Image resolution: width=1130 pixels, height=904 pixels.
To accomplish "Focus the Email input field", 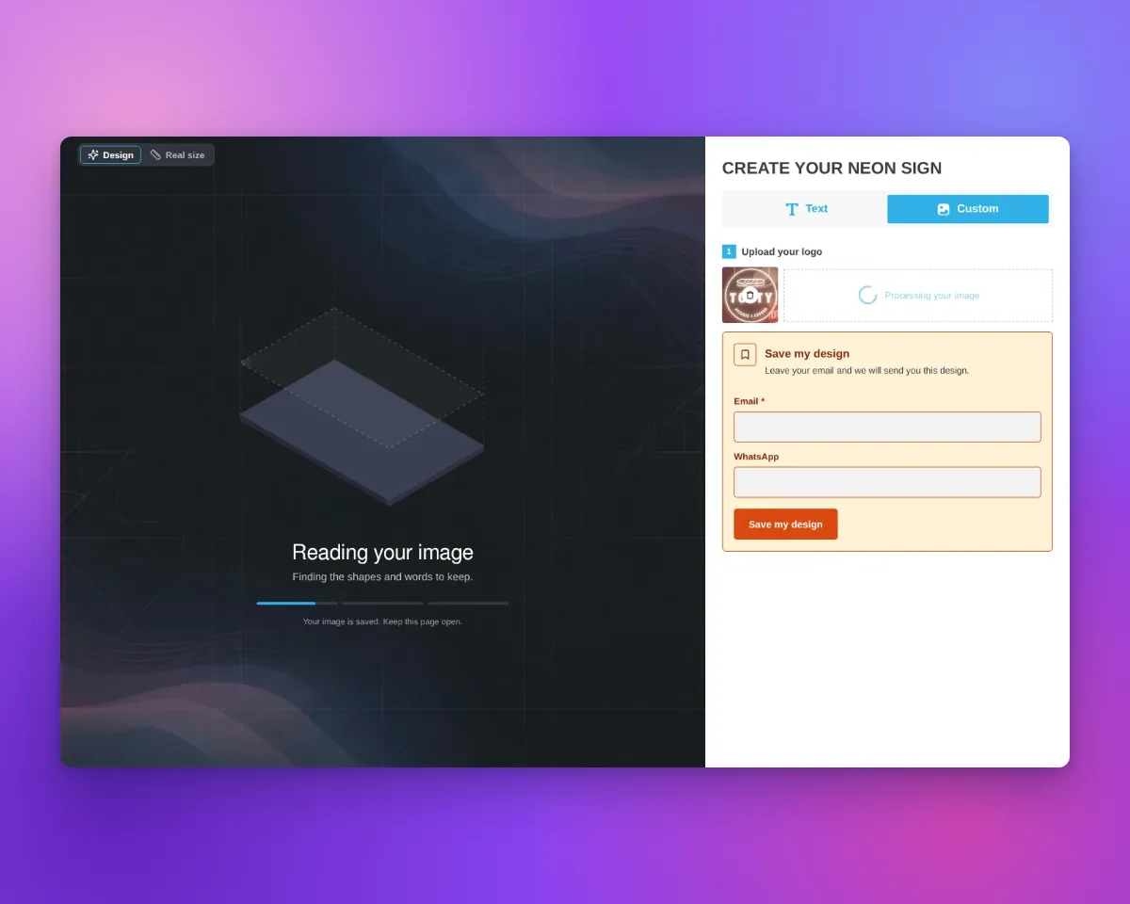I will pyautogui.click(x=887, y=427).
